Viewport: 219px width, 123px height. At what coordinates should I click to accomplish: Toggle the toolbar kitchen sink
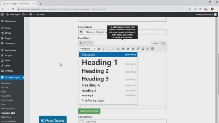coord(152,49)
